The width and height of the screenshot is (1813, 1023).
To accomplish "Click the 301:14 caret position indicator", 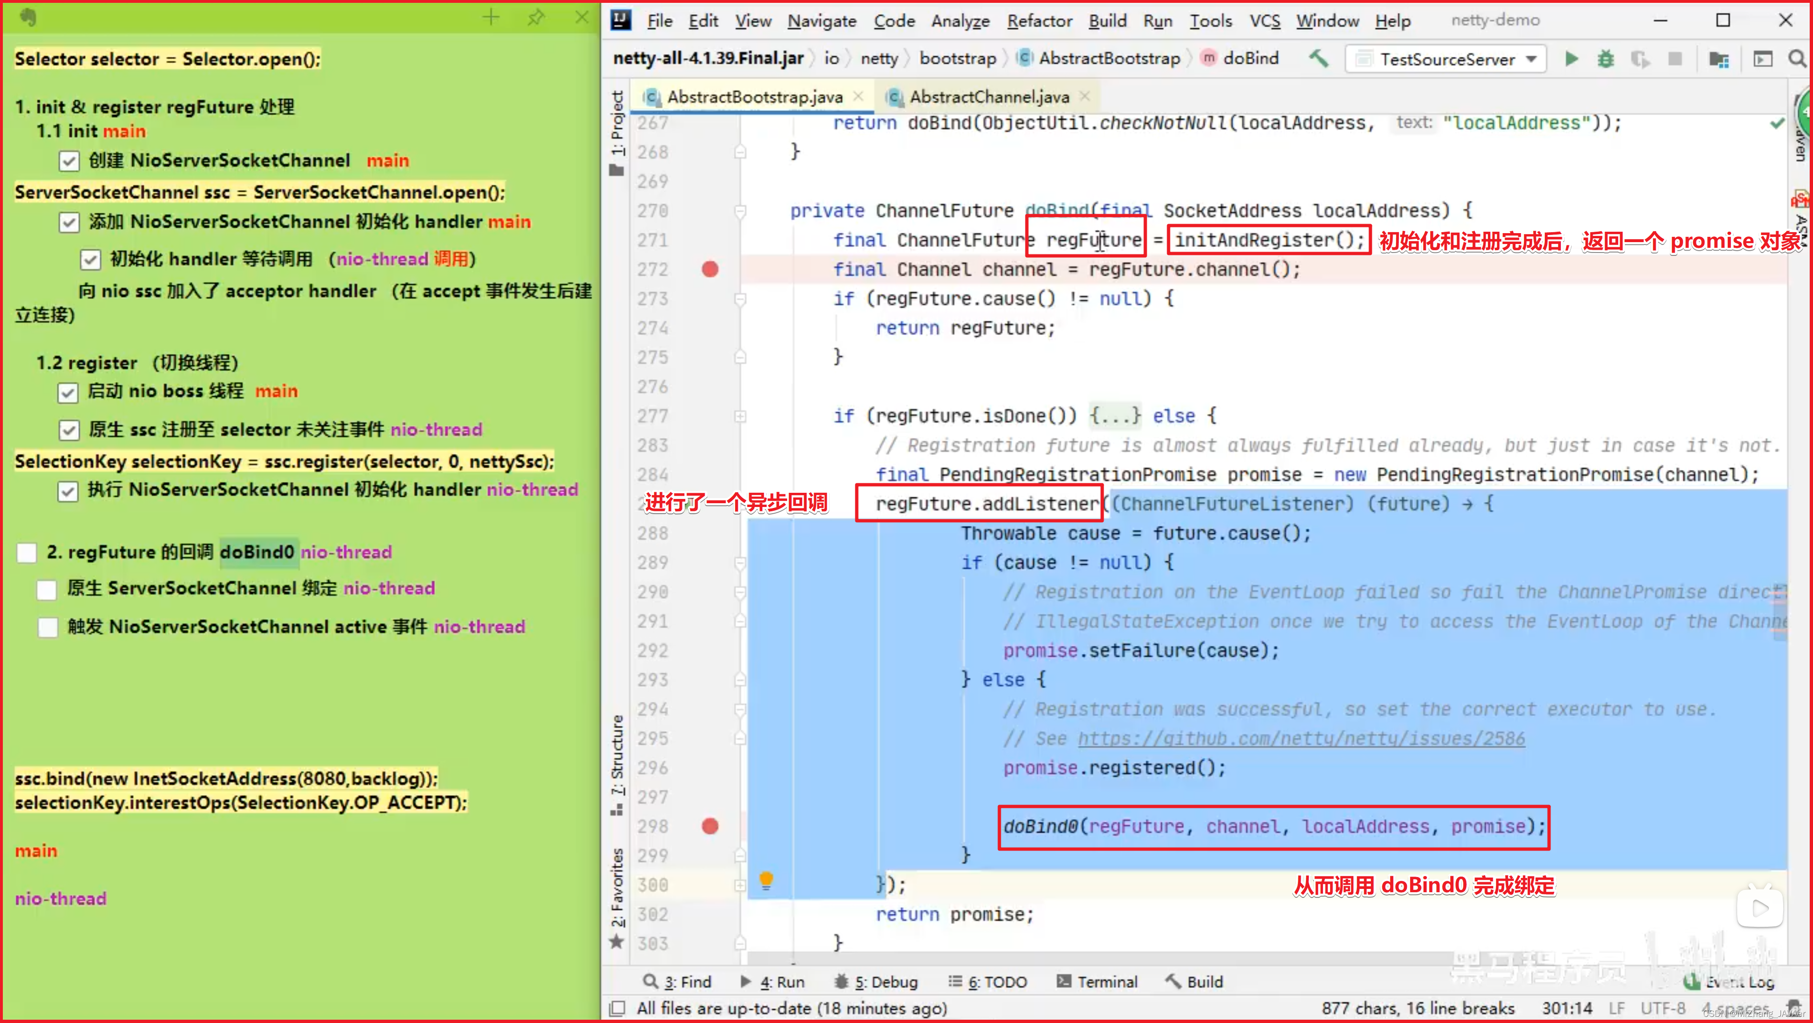I will point(1567,1008).
